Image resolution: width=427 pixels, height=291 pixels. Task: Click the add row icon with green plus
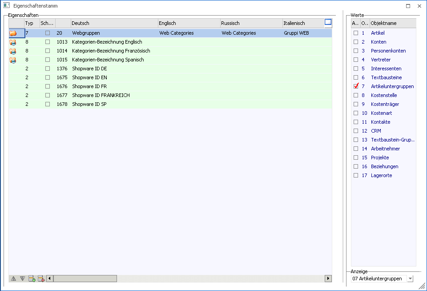(32, 279)
